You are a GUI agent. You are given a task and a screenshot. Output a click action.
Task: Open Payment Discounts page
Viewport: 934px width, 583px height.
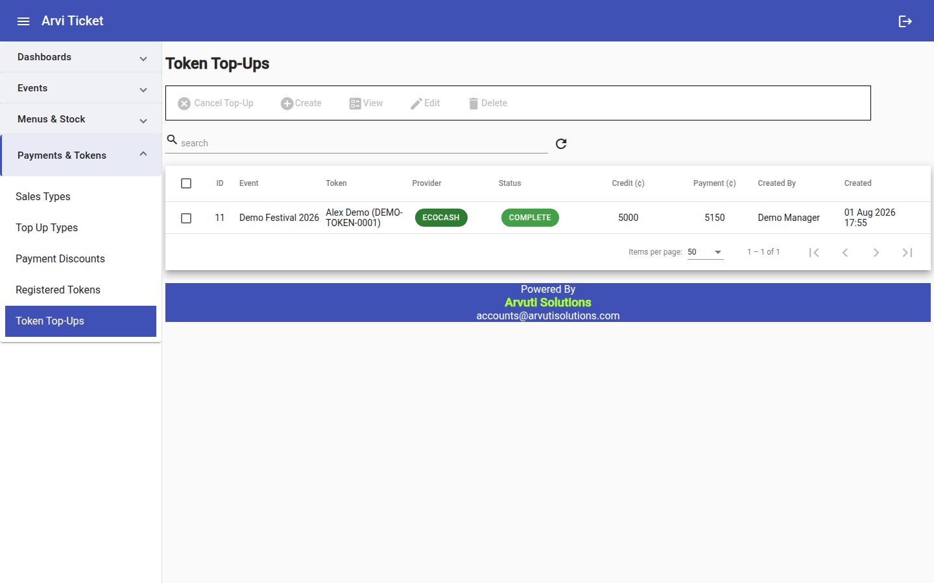81,258
